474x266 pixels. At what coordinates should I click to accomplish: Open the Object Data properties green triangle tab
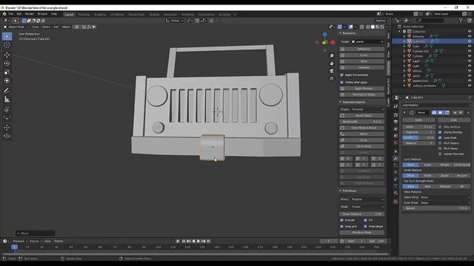[x=395, y=186]
